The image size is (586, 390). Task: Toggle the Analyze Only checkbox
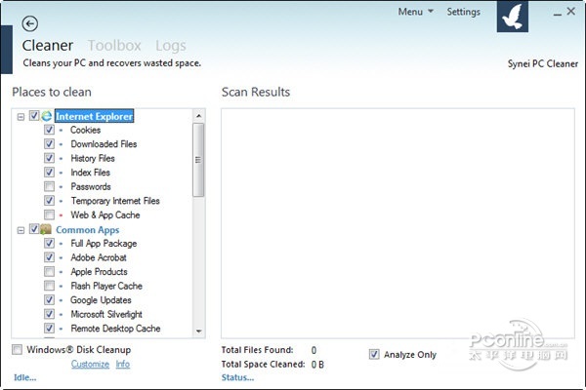tap(374, 354)
